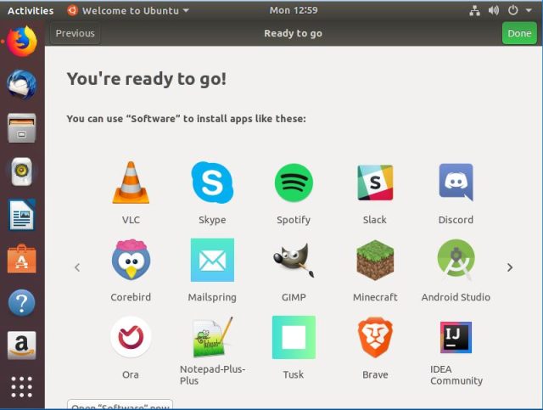Screen dimensions: 543x410
Task: Click the VLC media player icon
Action: (x=131, y=183)
